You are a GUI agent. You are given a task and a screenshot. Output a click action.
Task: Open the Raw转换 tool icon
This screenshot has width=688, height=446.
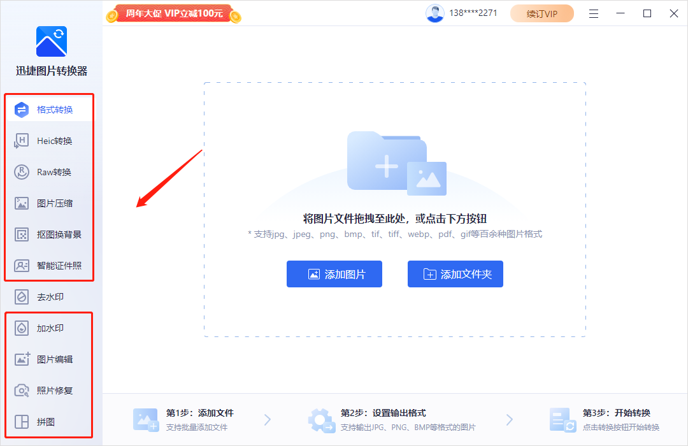pyautogui.click(x=22, y=172)
